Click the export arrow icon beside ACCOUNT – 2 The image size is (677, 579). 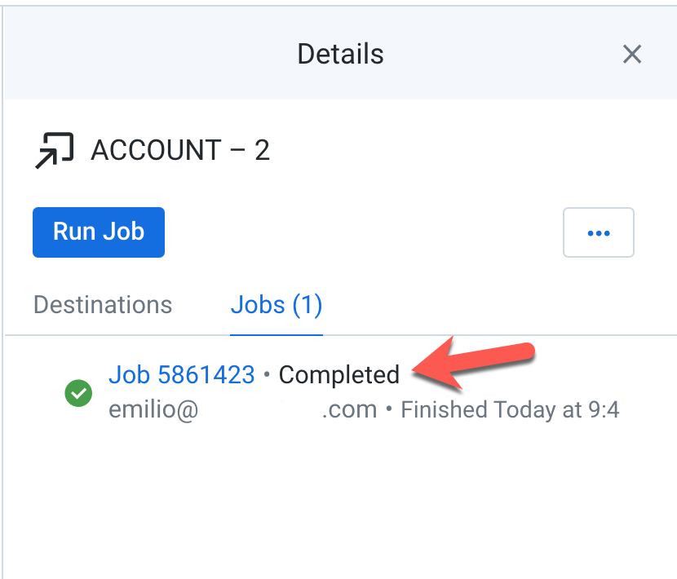pyautogui.click(x=55, y=150)
